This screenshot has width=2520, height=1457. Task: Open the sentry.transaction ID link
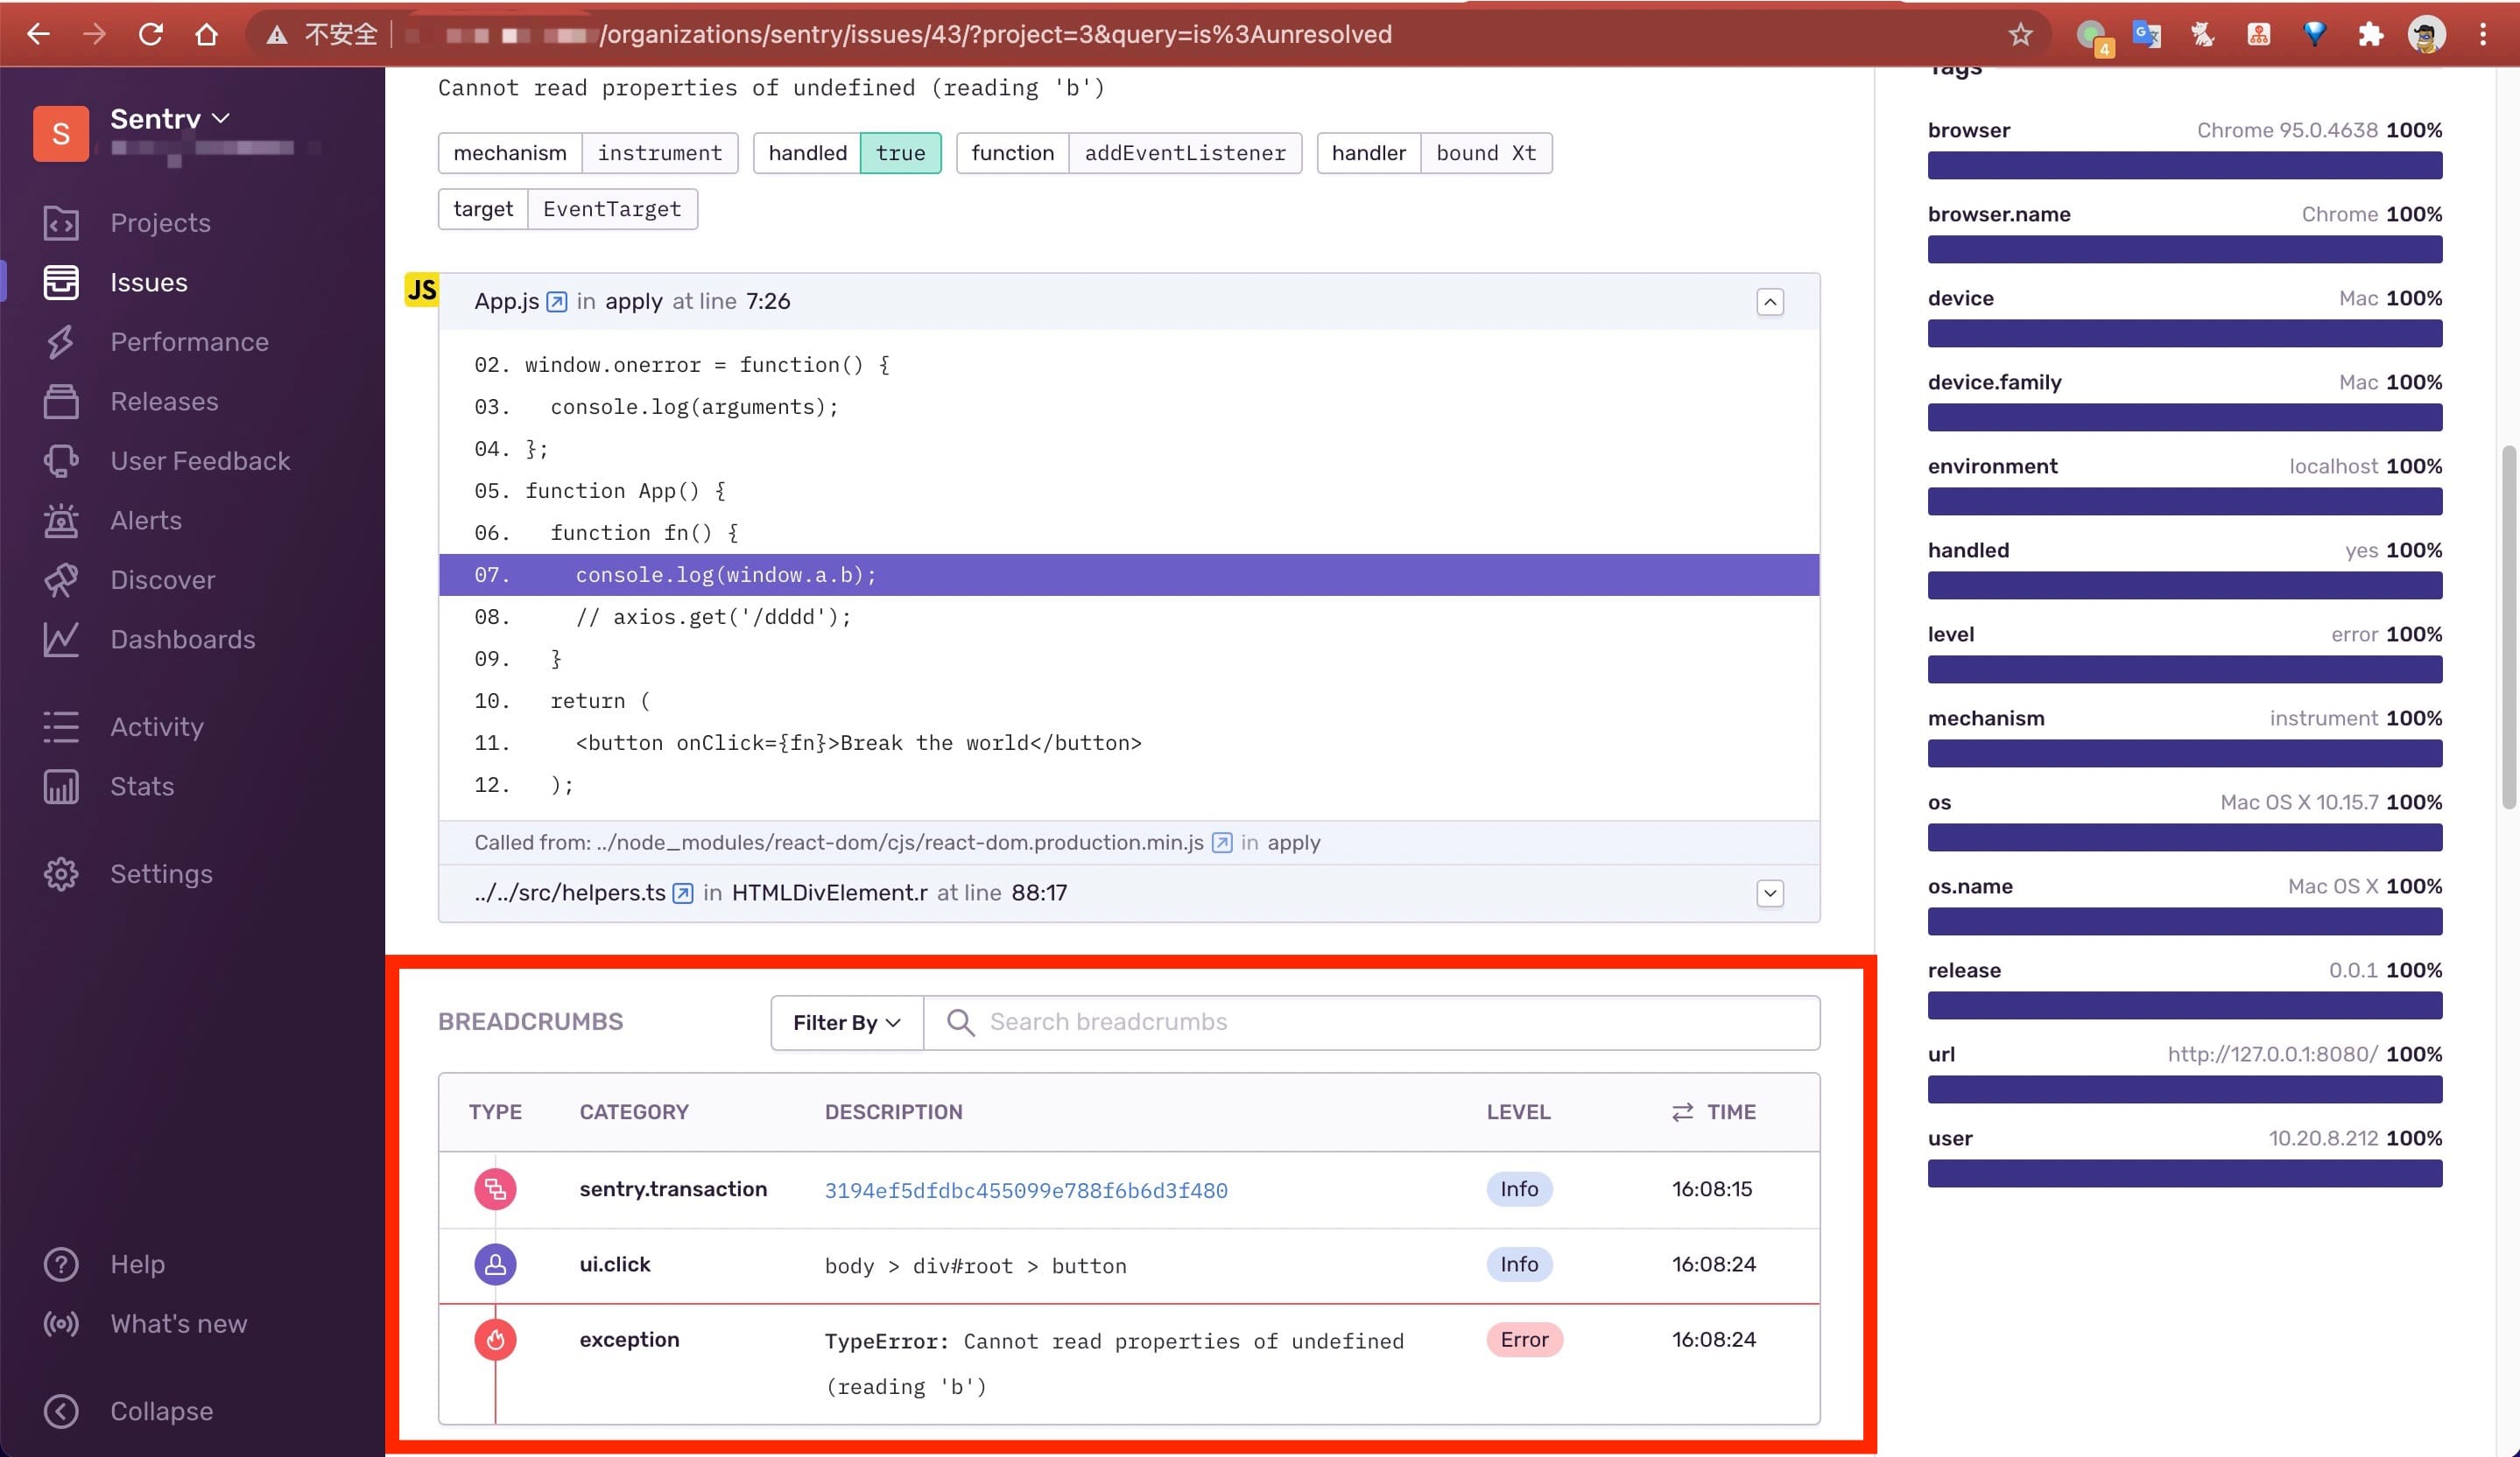pyautogui.click(x=1025, y=1190)
